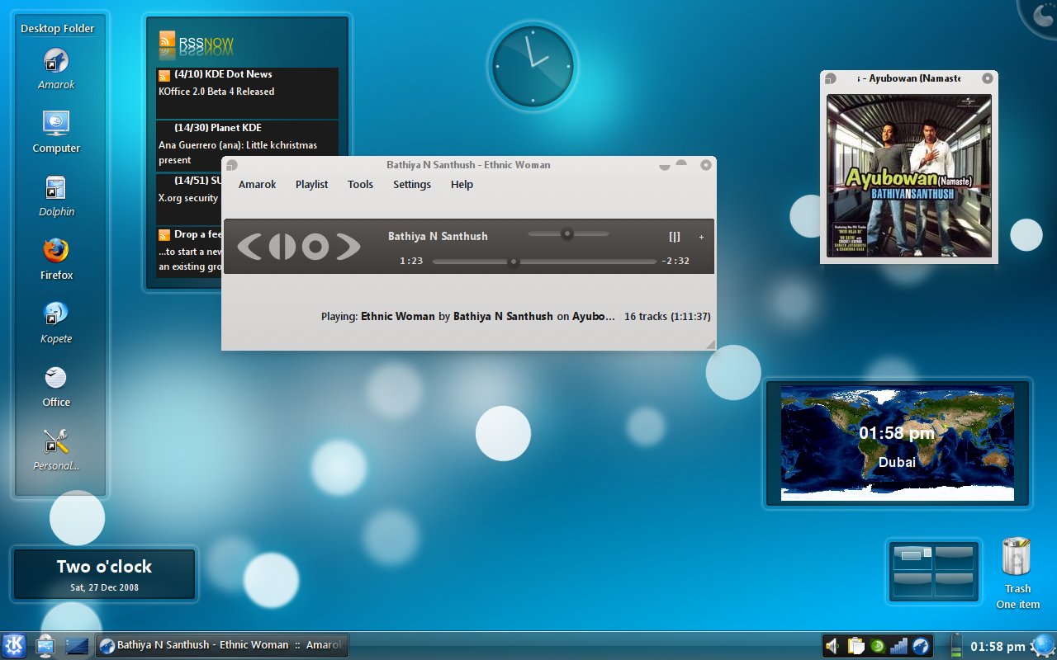Open the Help menu
This screenshot has height=660, width=1057.
point(462,185)
